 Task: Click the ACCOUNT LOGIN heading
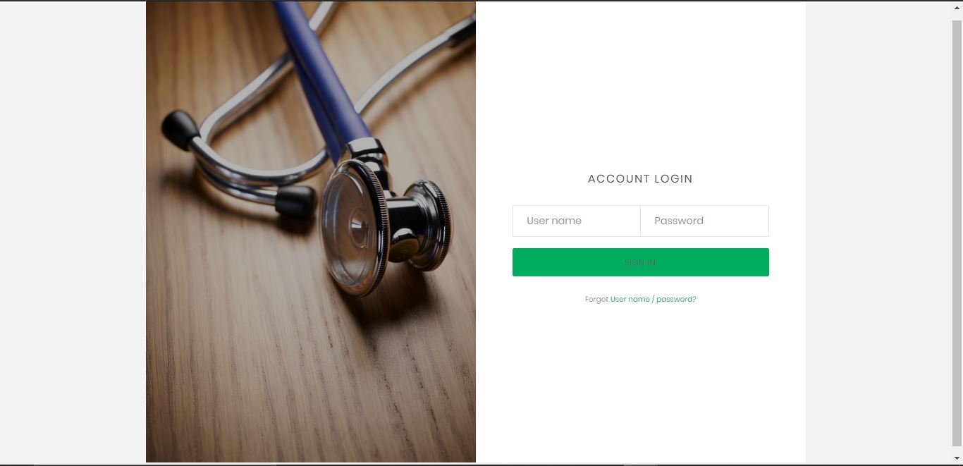[640, 179]
